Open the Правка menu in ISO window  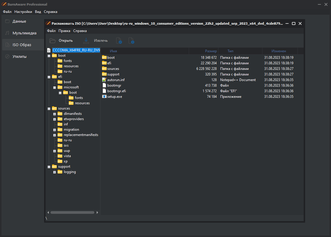coord(64,31)
